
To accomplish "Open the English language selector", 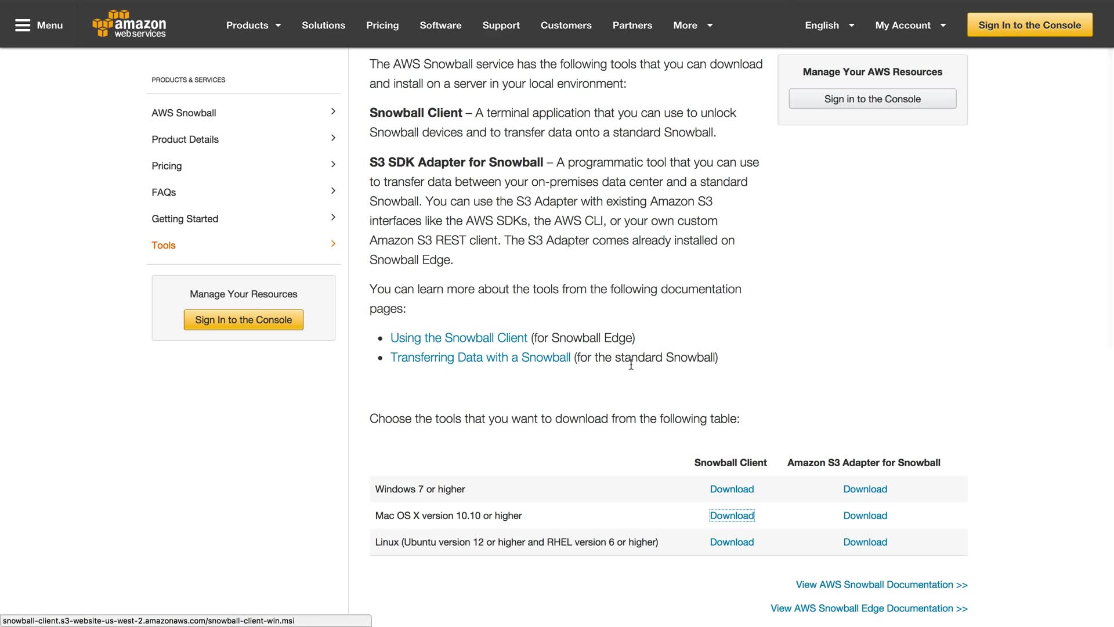I will (x=829, y=25).
